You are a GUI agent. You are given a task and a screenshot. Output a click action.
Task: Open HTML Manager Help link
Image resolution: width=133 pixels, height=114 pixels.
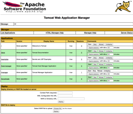pos(55,33)
